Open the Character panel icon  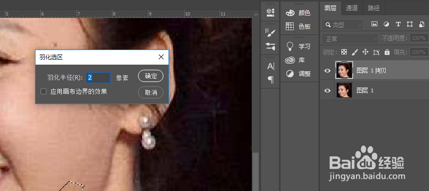[270, 67]
